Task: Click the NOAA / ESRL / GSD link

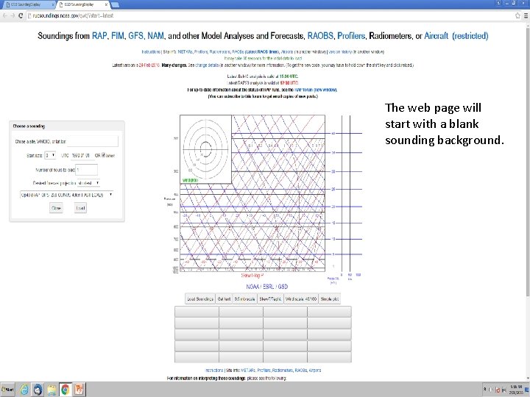Action: (x=267, y=287)
